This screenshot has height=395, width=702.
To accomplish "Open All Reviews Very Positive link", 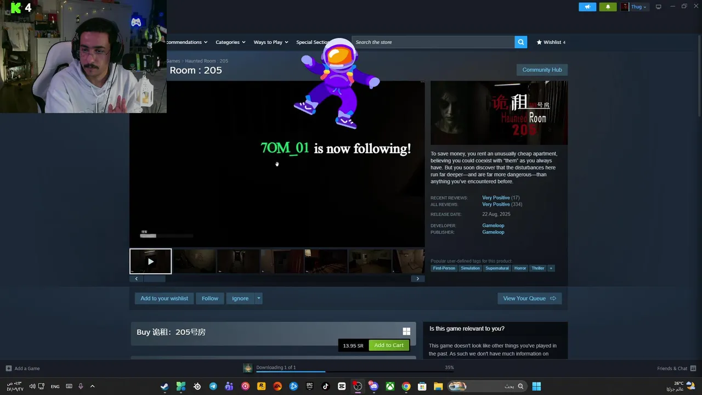I will [496, 204].
